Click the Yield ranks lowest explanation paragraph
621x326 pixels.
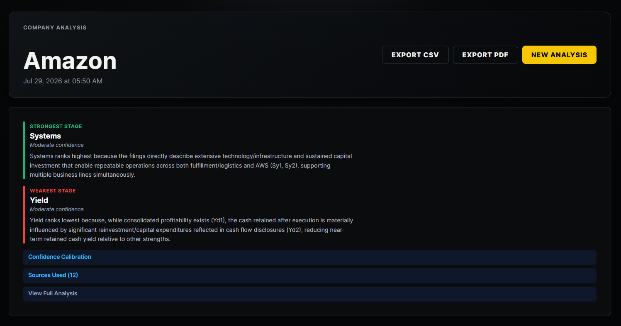[192, 230]
